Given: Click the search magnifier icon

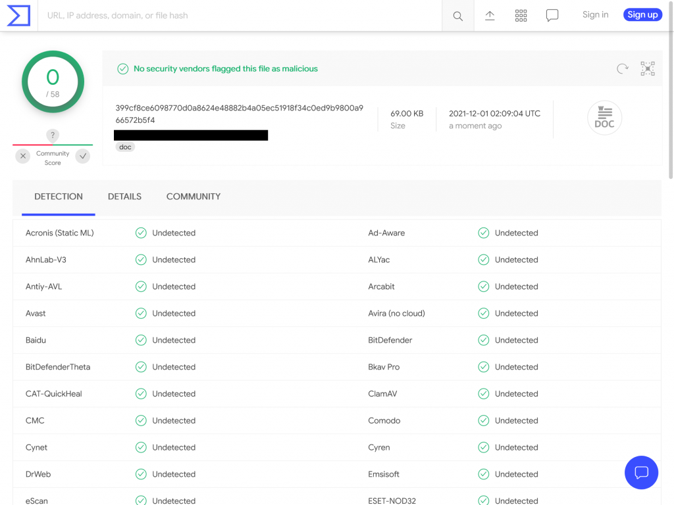Looking at the screenshot, I should (x=458, y=16).
